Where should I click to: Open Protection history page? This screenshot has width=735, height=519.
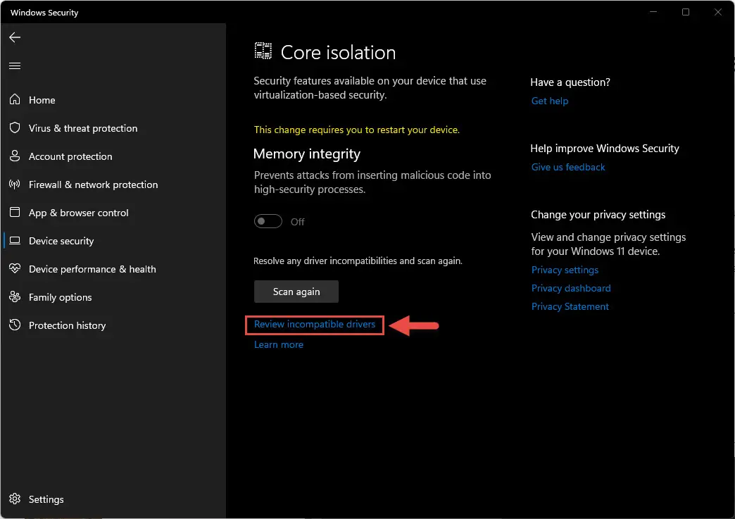pos(67,325)
